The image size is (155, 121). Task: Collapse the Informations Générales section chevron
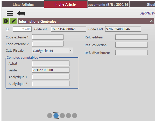(152, 21)
